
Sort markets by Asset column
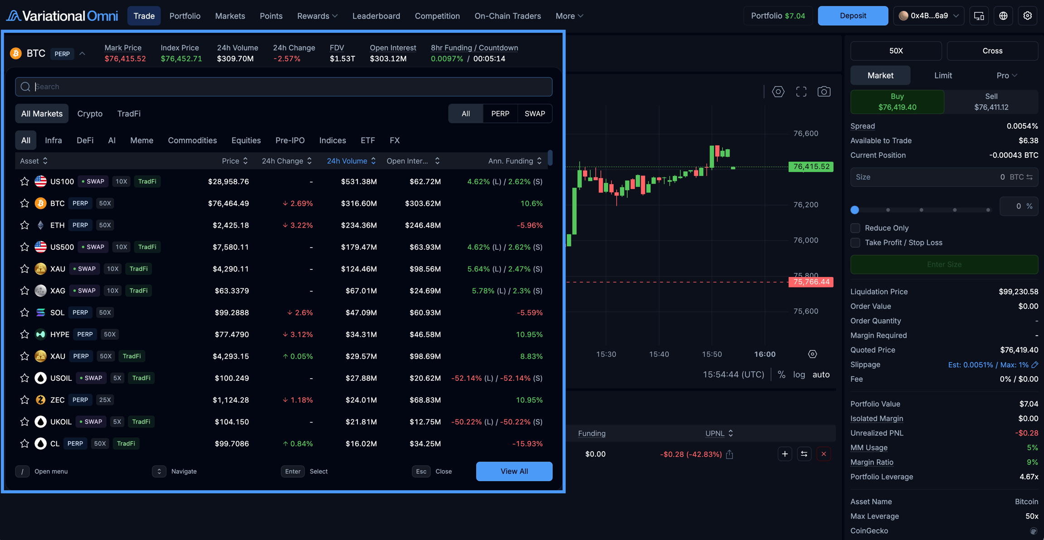(34, 161)
